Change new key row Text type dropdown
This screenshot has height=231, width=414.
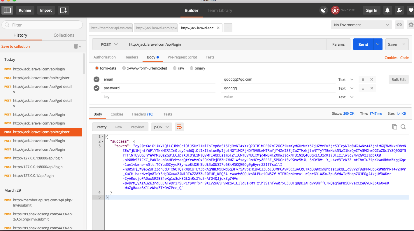point(346,97)
